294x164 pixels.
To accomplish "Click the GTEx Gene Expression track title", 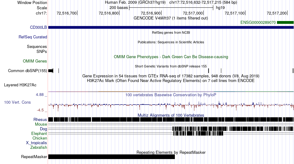I will (171, 76).
